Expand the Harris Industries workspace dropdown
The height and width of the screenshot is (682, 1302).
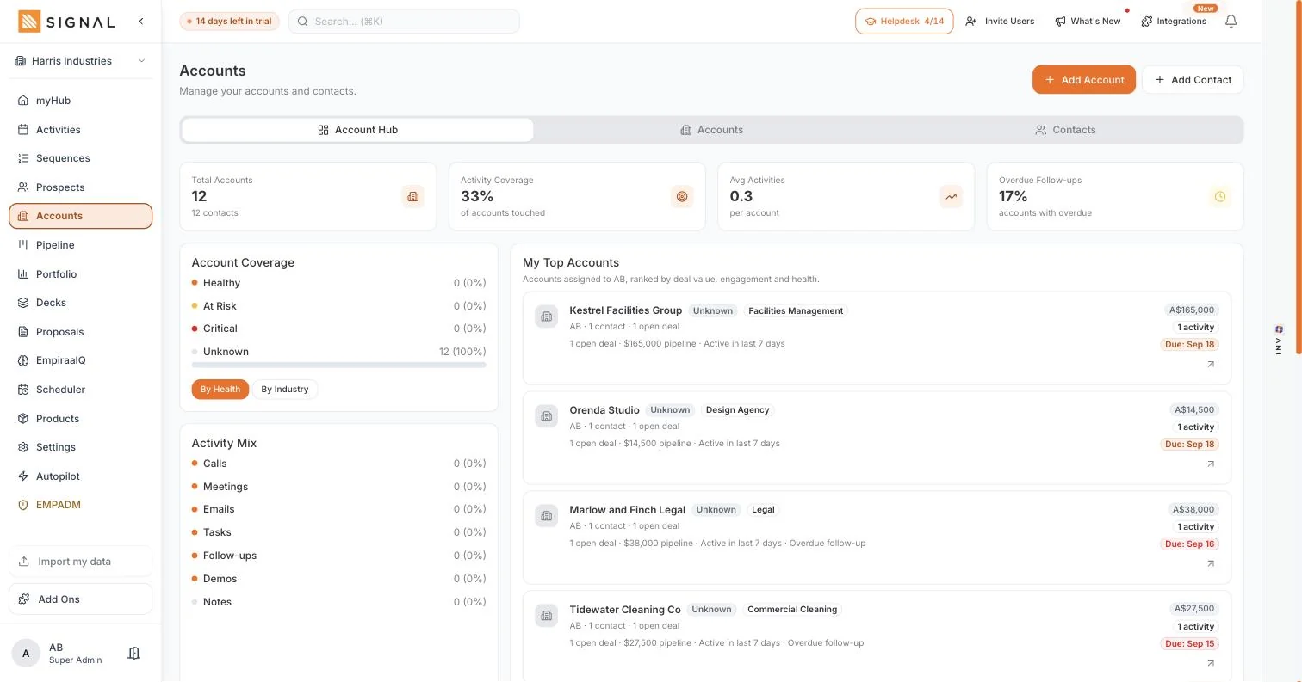click(81, 61)
